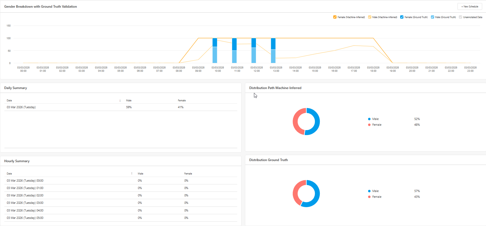486x226 pixels.
Task: Click the + New Schedule button
Action: (470, 7)
